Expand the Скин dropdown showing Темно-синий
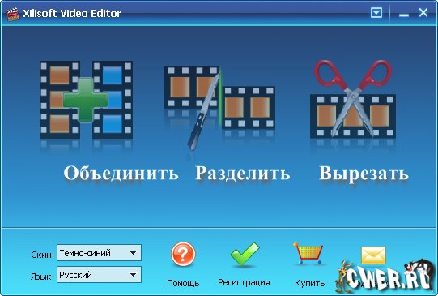The width and height of the screenshot is (438, 296). (99, 253)
